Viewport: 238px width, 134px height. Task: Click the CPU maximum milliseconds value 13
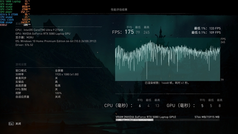(x=157, y=106)
